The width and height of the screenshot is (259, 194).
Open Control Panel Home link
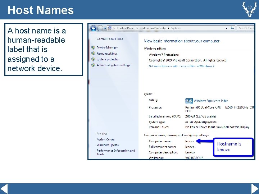pos(110,39)
